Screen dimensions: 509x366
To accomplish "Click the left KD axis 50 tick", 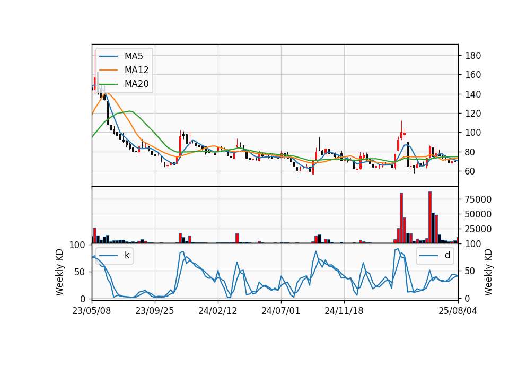I will click(x=80, y=272).
